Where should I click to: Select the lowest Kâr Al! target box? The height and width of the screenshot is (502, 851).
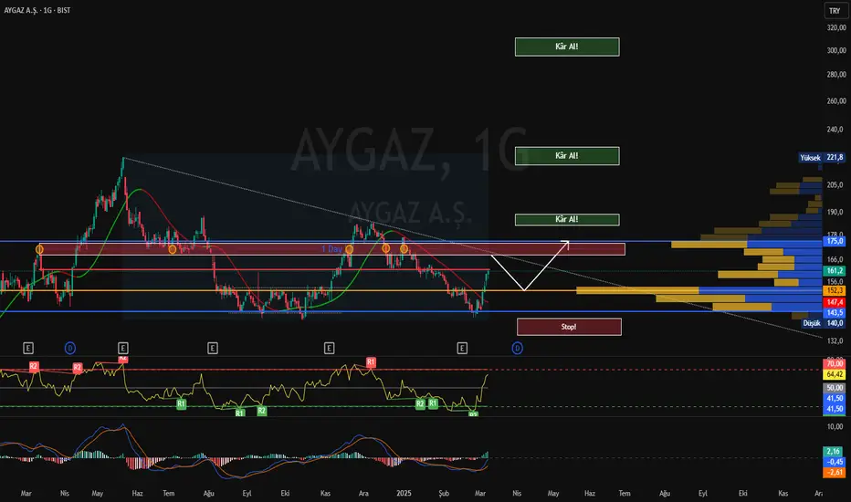click(567, 219)
